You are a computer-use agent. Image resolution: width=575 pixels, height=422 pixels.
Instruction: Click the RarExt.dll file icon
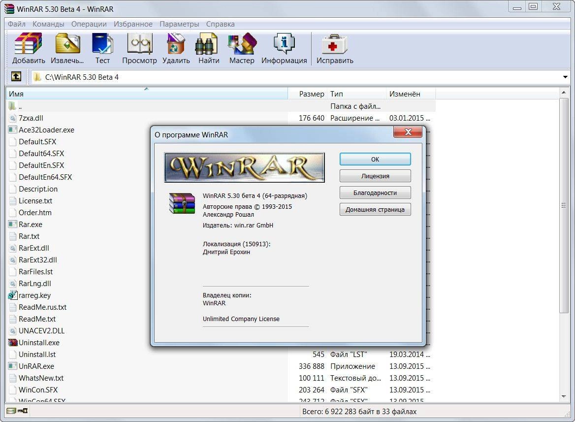pyautogui.click(x=12, y=248)
